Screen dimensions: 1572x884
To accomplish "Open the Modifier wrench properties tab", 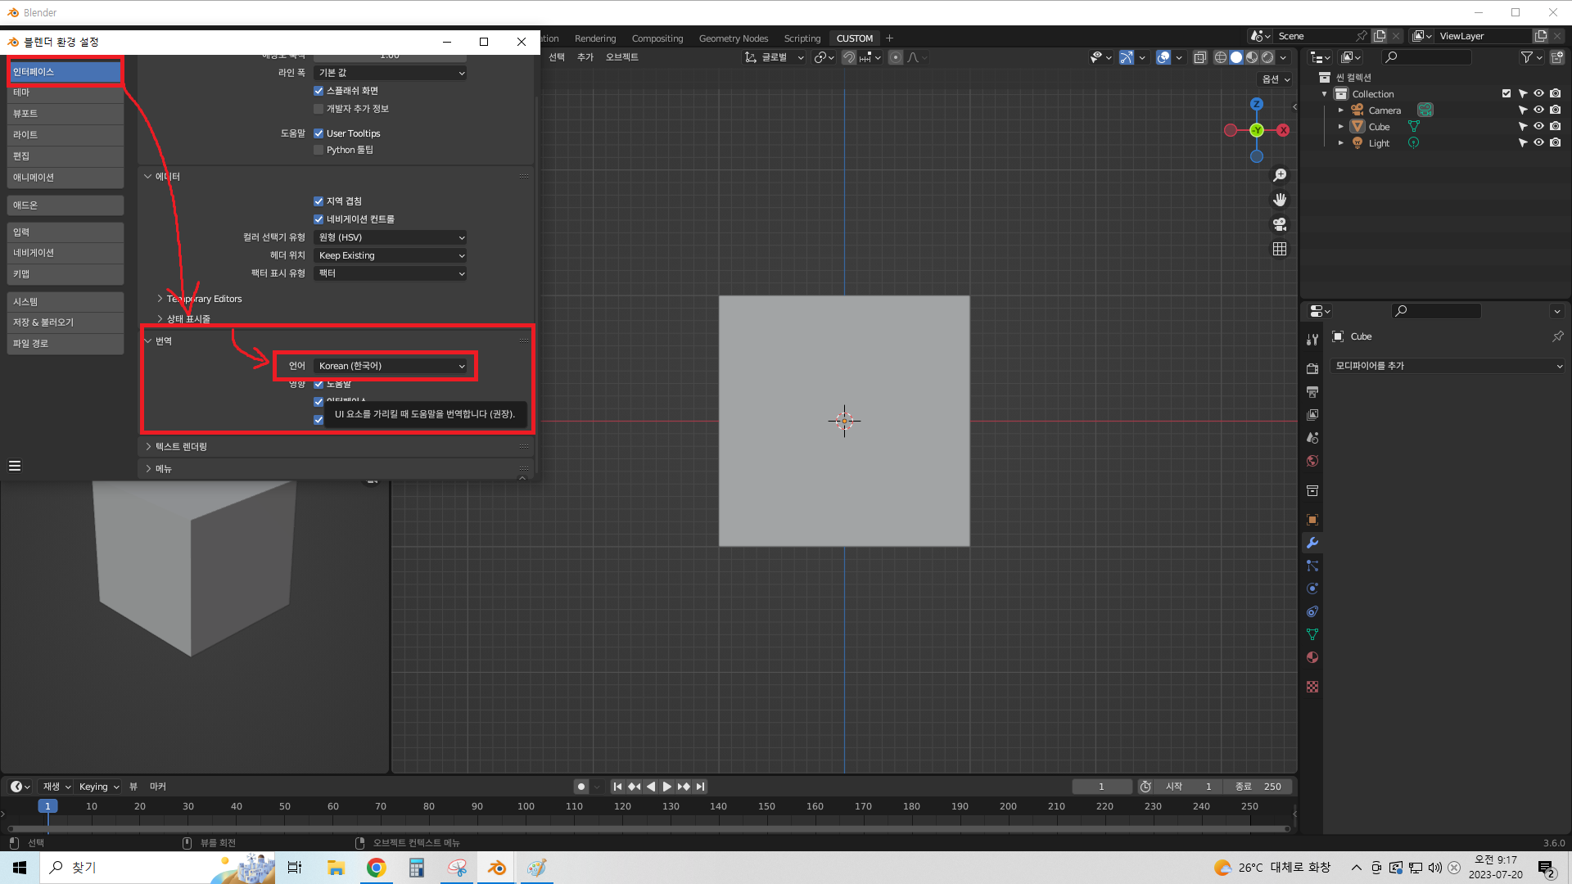I will click(1312, 543).
